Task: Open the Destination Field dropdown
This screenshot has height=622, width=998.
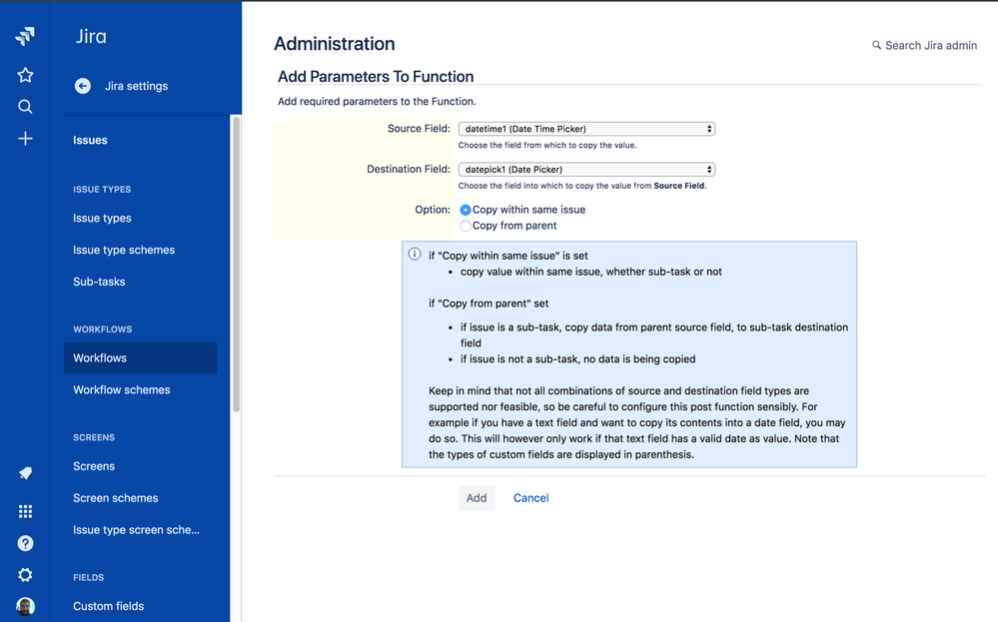Action: point(586,169)
